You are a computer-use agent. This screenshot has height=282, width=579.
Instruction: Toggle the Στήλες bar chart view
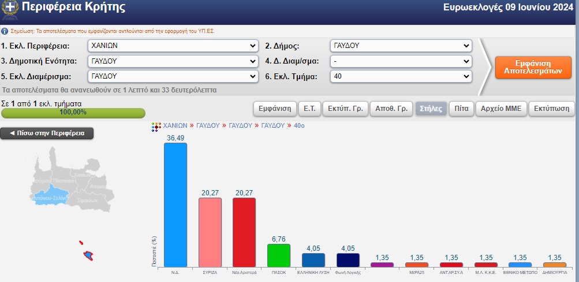(x=431, y=109)
